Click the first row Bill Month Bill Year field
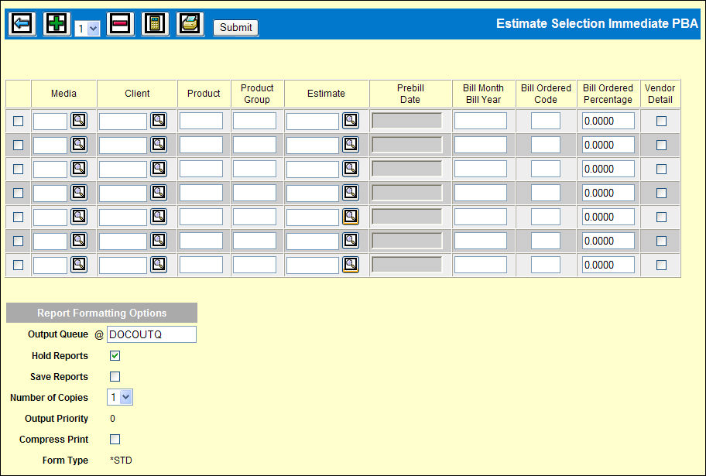The height and width of the screenshot is (476, 706). [x=481, y=122]
